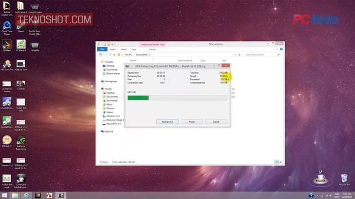Expand the ribbon chevron
Viewport: 355px width, 199px height.
[277, 49]
